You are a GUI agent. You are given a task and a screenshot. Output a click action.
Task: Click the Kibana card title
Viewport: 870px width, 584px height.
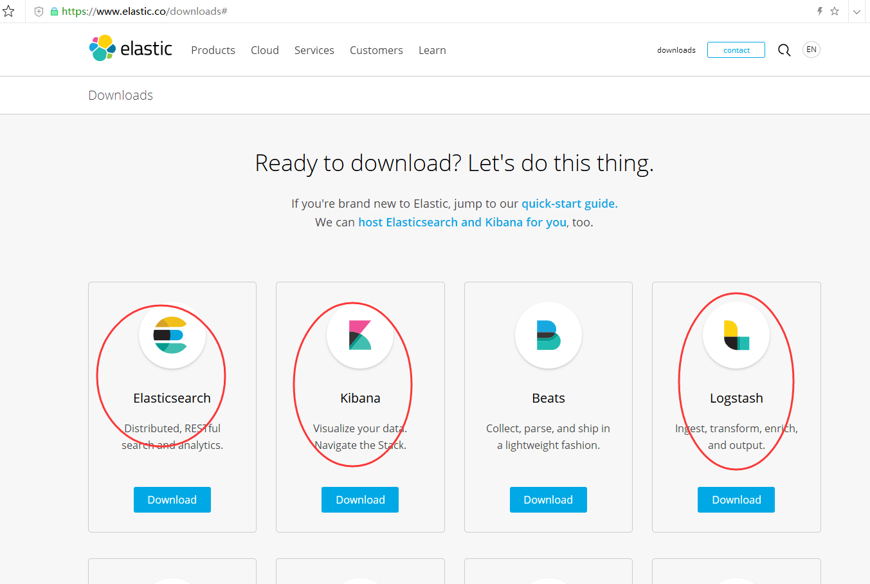coord(360,398)
